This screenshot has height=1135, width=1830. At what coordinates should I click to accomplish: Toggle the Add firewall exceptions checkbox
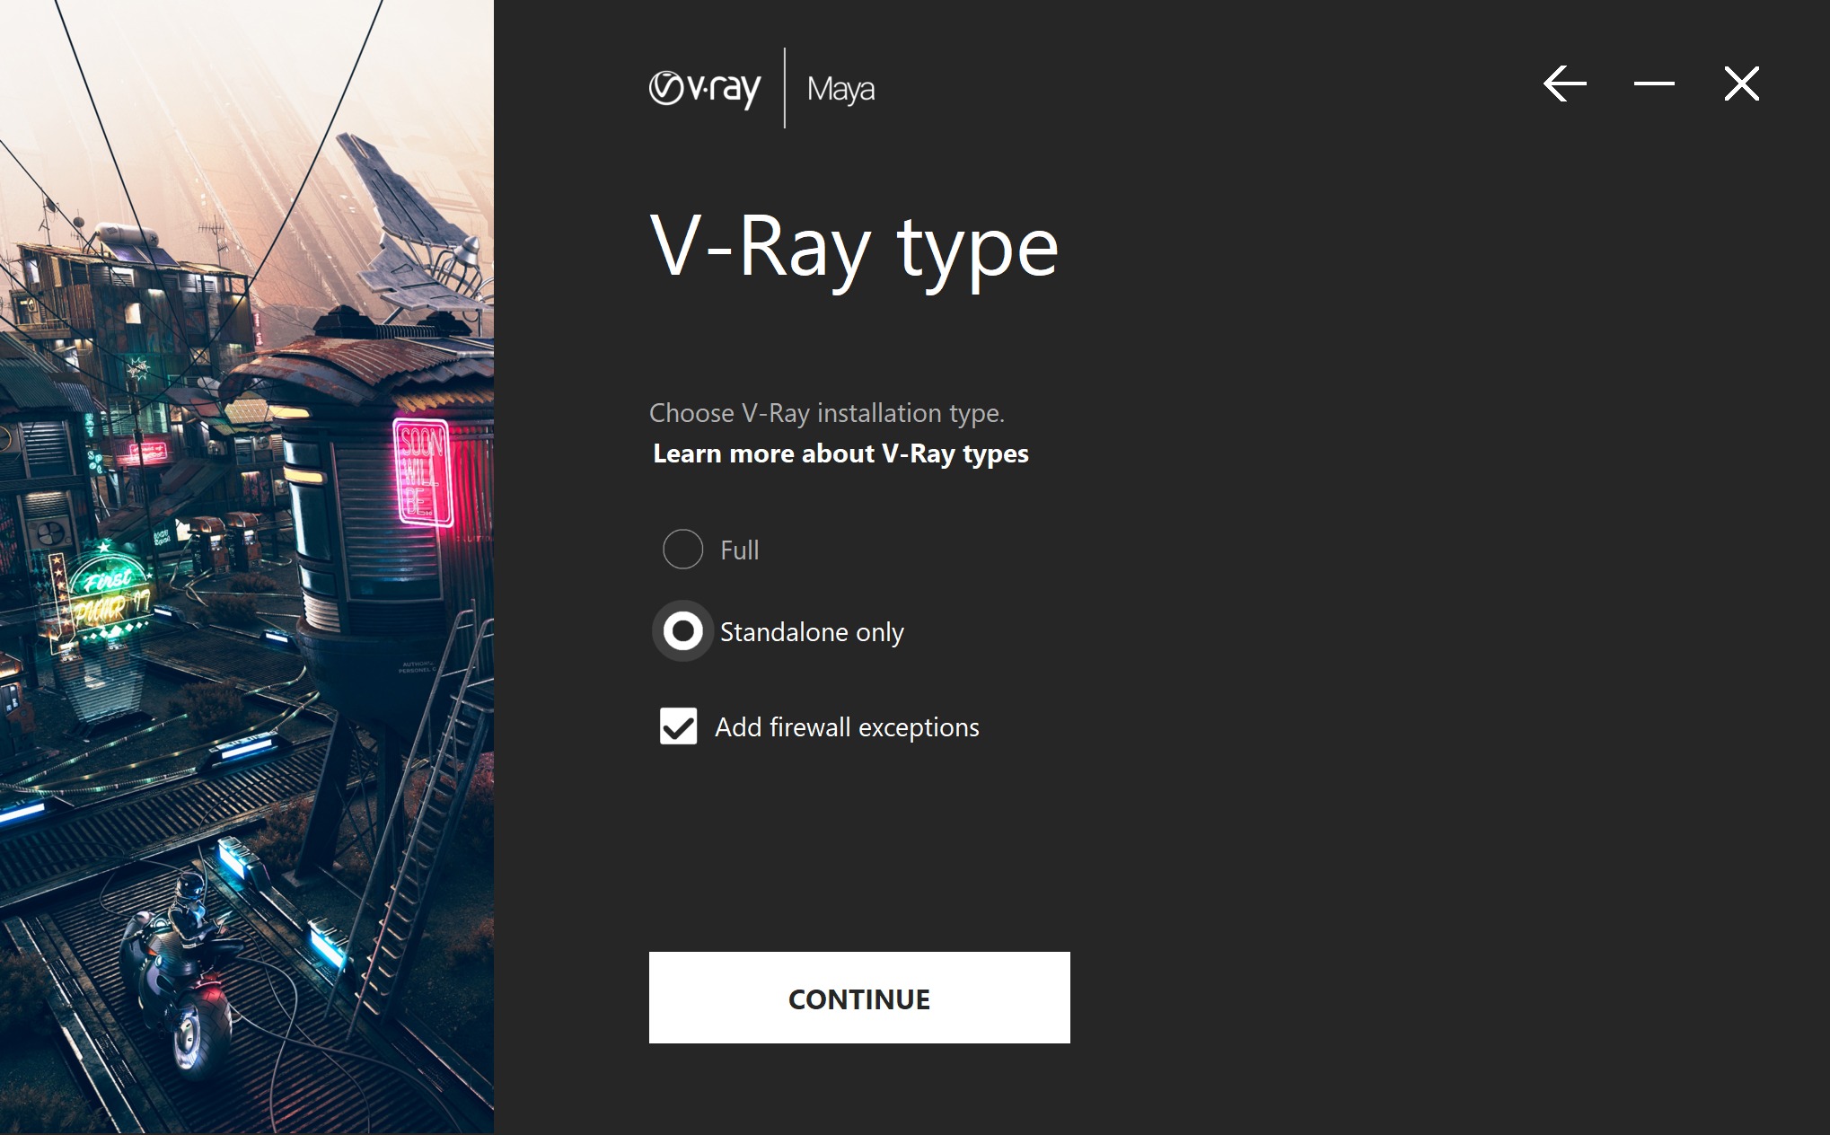[x=678, y=726]
